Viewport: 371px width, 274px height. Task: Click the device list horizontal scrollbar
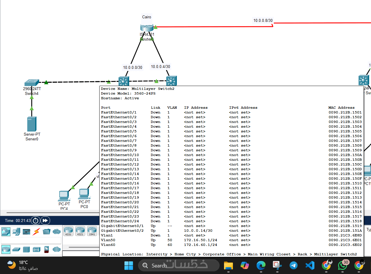pos(84,247)
